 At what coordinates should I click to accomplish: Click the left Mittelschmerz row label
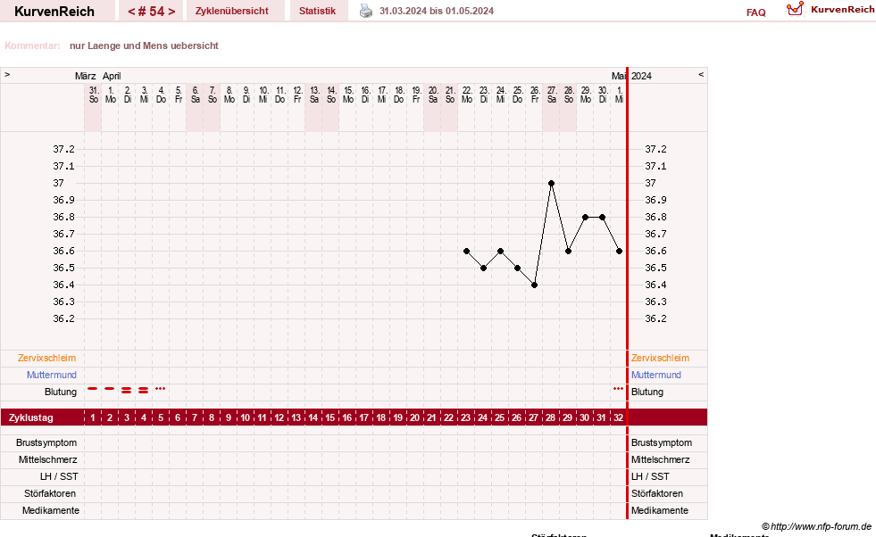tap(48, 460)
